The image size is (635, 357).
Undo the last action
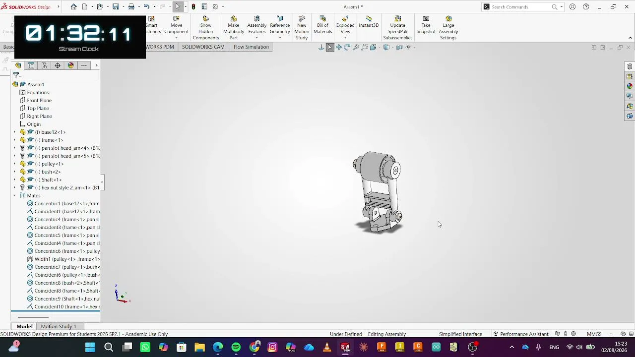pyautogui.click(x=146, y=6)
